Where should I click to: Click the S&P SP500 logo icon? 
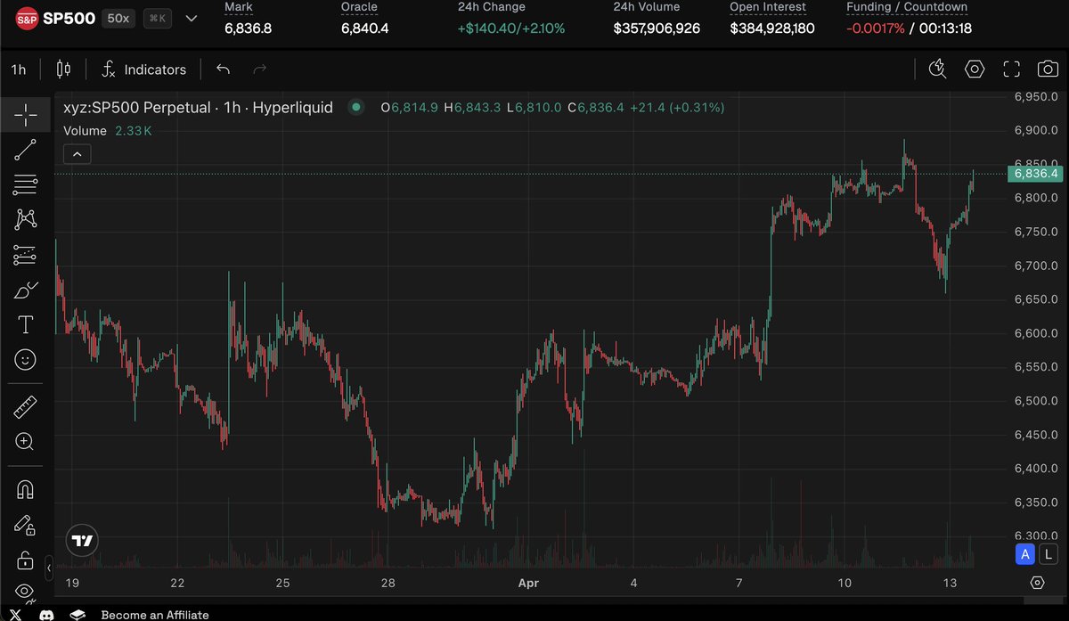tap(28, 18)
